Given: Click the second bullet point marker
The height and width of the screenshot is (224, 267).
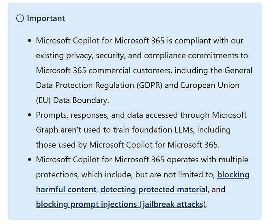Looking at the screenshot, I should point(29,115).
